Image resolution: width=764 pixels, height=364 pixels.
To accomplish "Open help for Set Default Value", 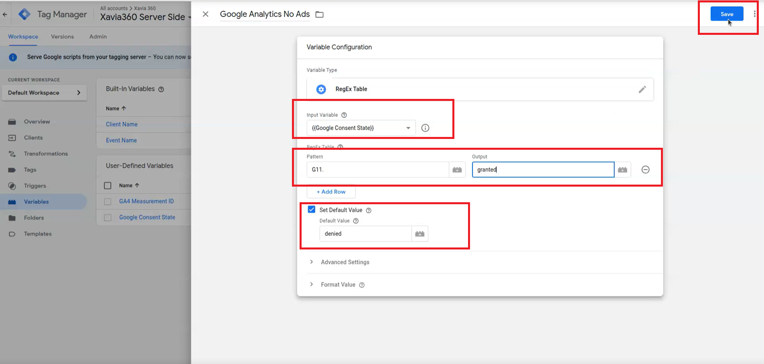I will pyautogui.click(x=369, y=210).
